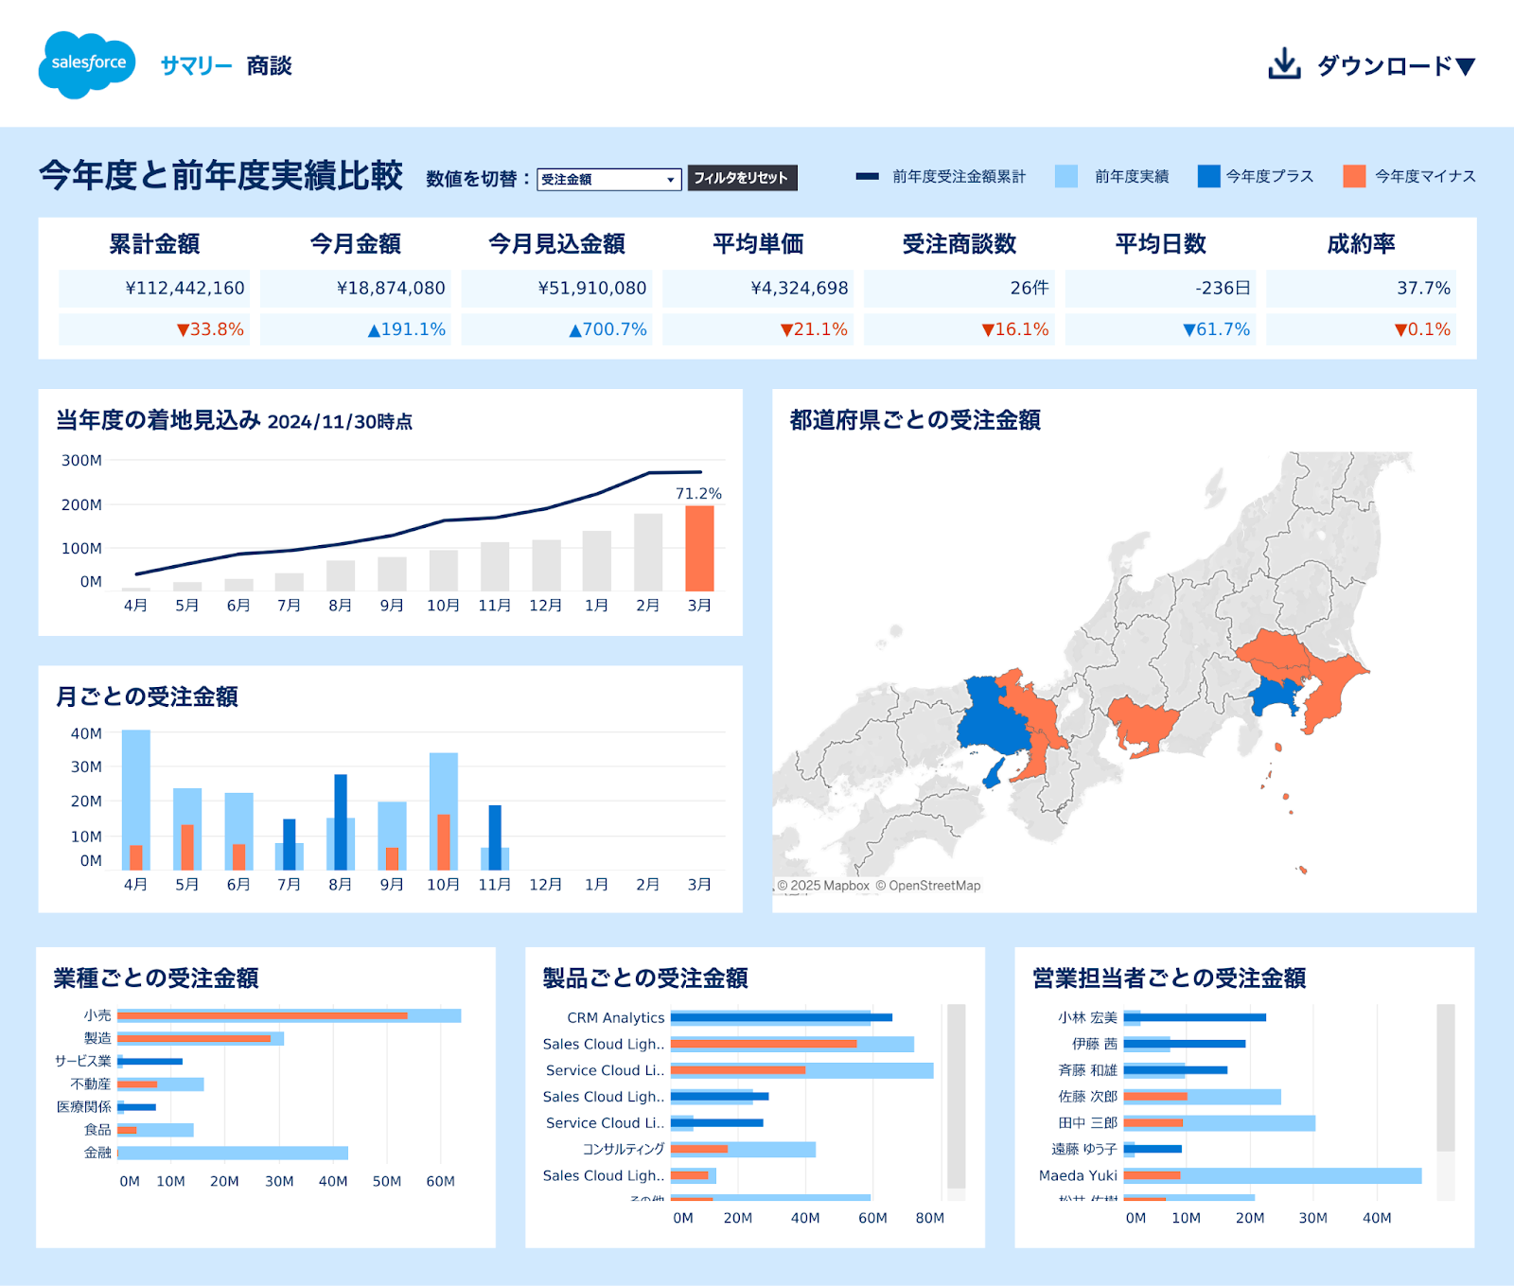Click the CRM Analytics product bar
This screenshot has width=1514, height=1286.
782,1018
